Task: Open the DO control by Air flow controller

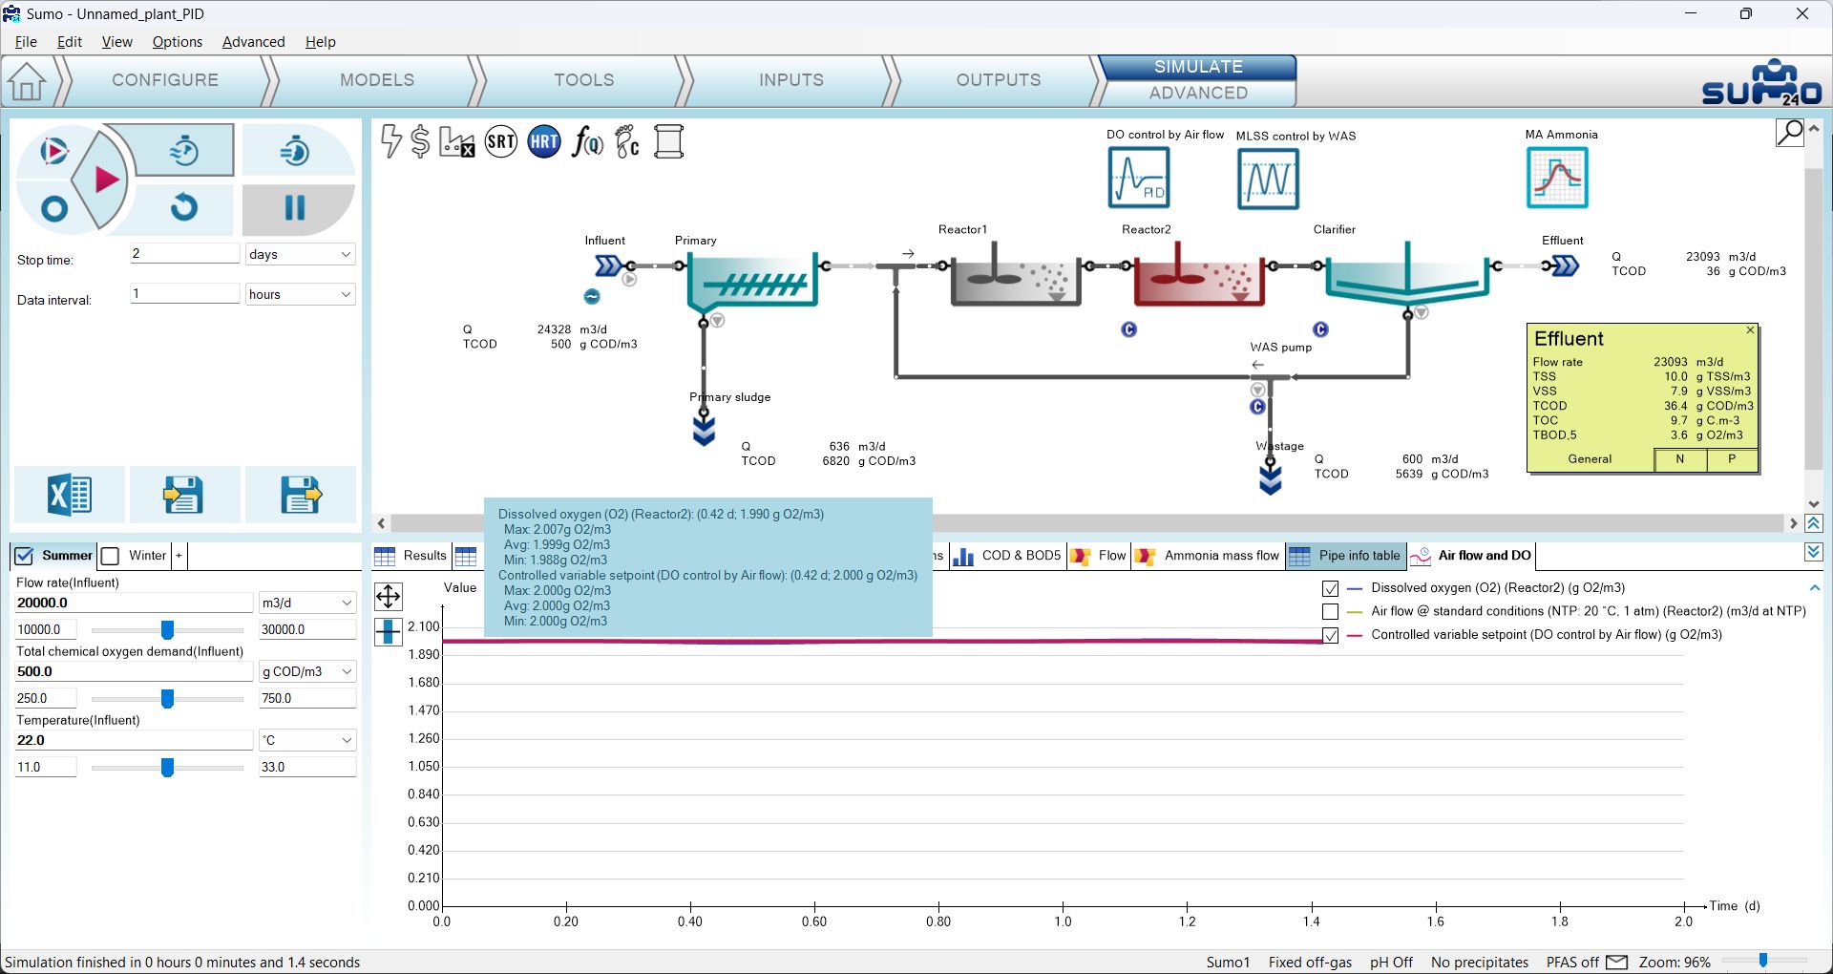Action: 1138,178
